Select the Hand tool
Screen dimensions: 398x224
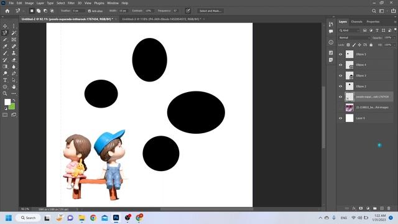click(14, 86)
